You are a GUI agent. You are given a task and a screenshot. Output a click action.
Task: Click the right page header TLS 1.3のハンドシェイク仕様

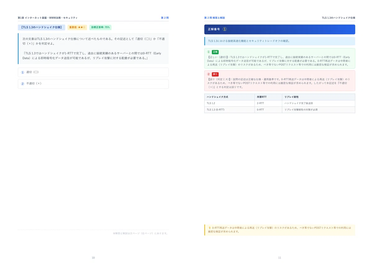pyautogui.click(x=338, y=18)
